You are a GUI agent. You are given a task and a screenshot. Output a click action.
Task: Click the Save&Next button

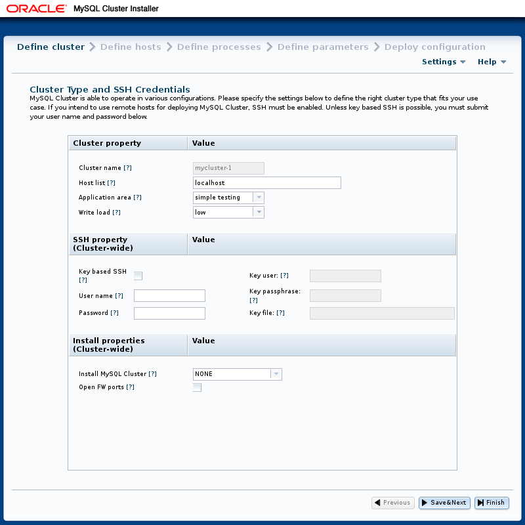click(x=444, y=503)
